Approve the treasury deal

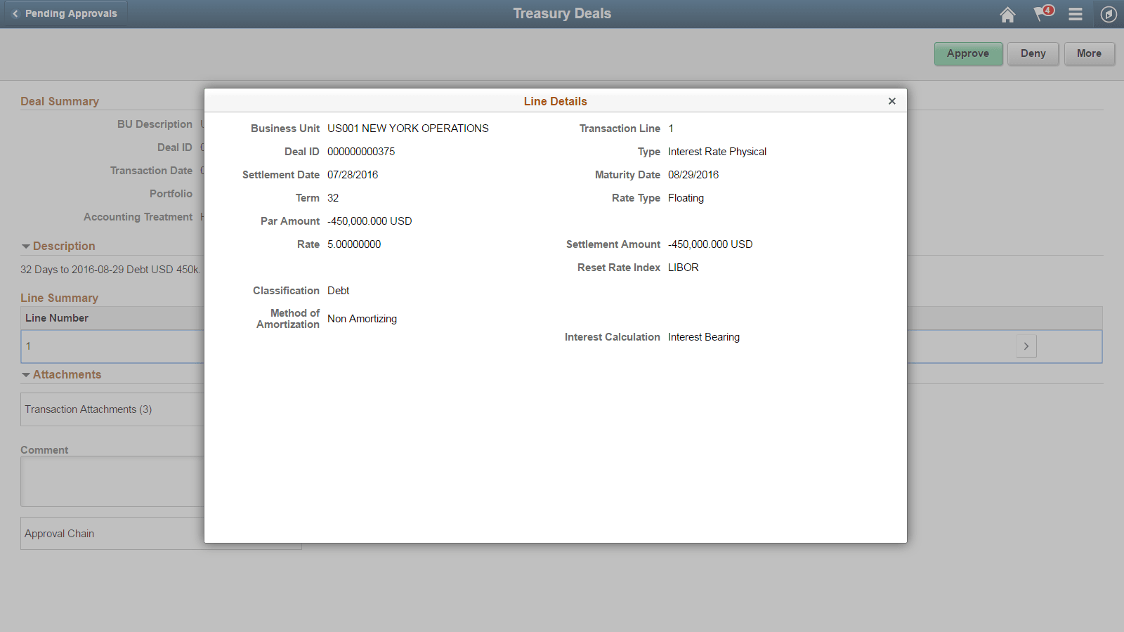point(968,53)
